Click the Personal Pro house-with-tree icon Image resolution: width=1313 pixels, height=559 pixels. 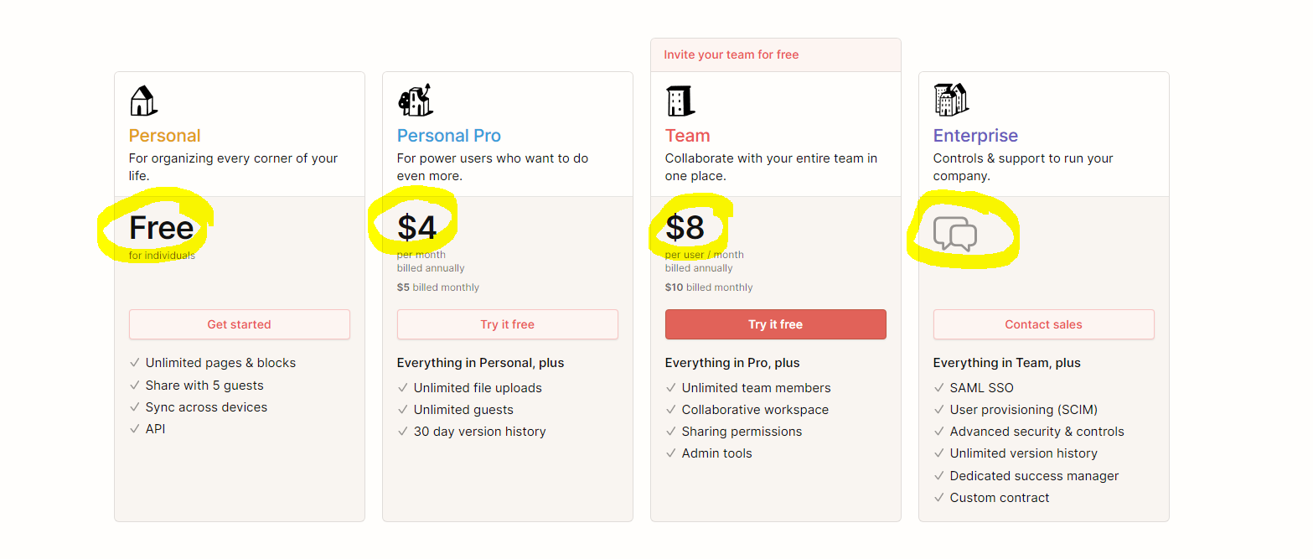tap(414, 100)
